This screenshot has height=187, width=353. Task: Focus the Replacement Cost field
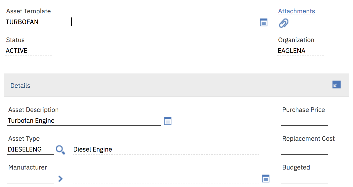click(304, 150)
